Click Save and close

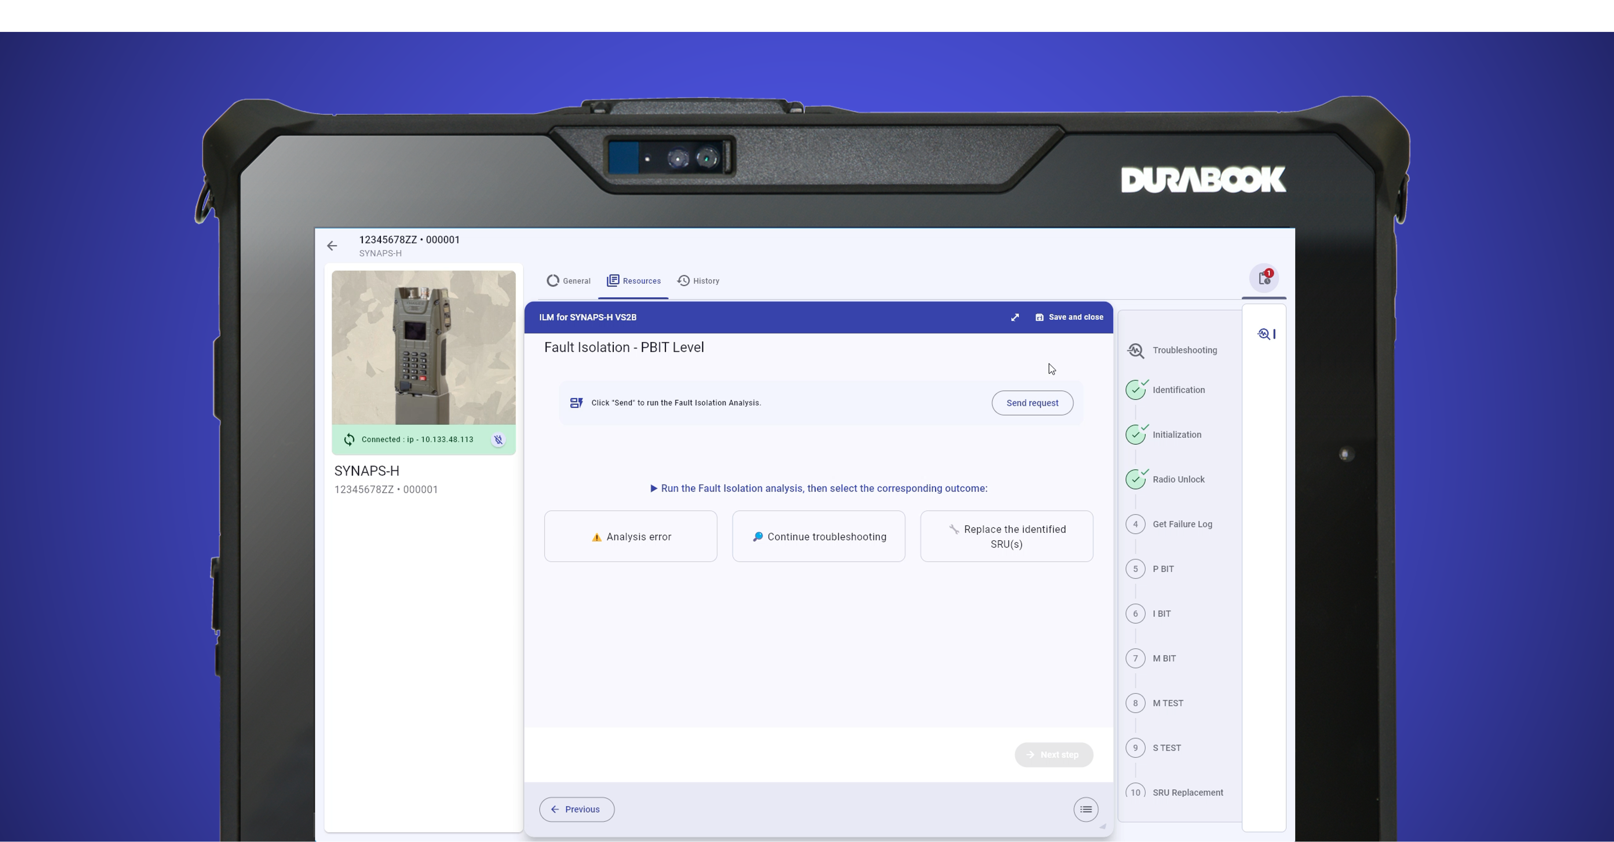pos(1070,318)
